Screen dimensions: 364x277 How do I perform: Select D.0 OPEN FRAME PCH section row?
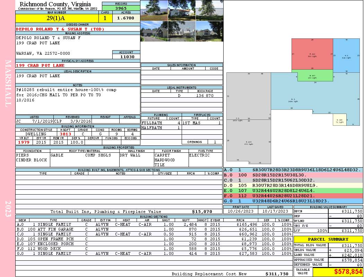point(154,239)
